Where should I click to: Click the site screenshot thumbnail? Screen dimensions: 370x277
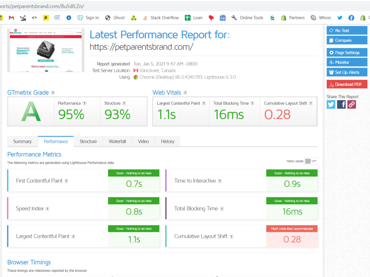(x=46, y=50)
